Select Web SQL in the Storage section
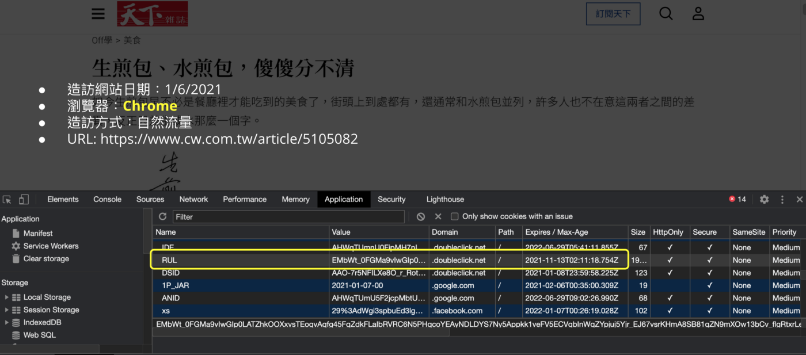This screenshot has height=355, width=806. coord(39,335)
